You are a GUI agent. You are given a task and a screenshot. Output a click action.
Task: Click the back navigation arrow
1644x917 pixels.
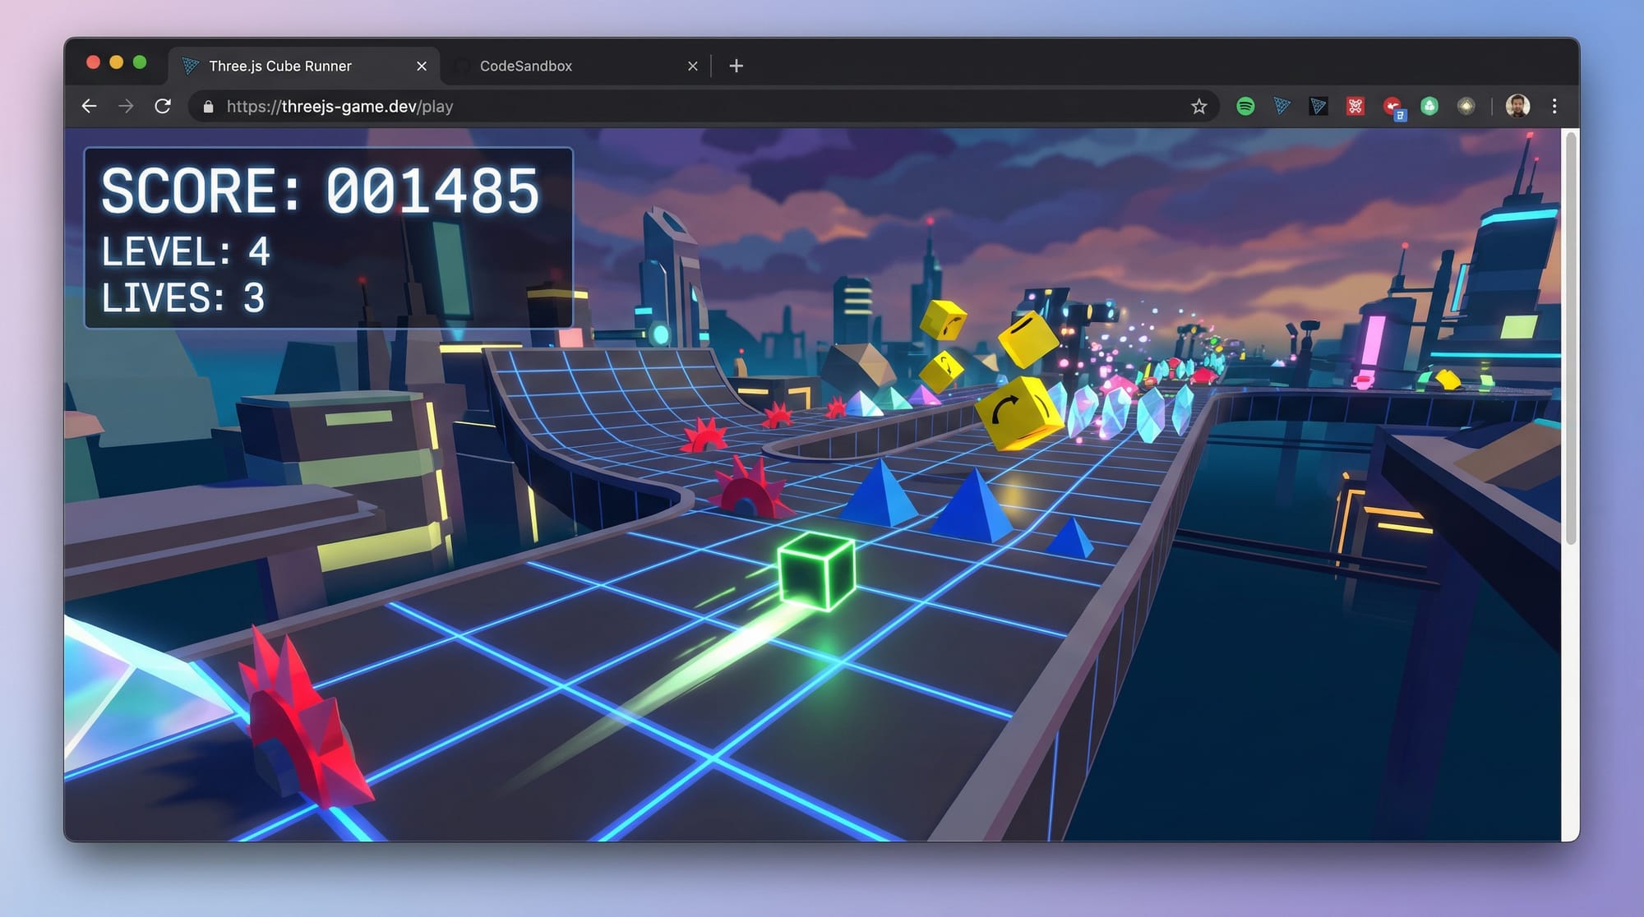(89, 106)
